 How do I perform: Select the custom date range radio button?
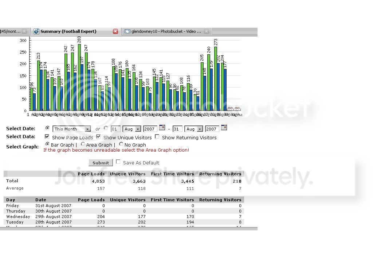106,128
